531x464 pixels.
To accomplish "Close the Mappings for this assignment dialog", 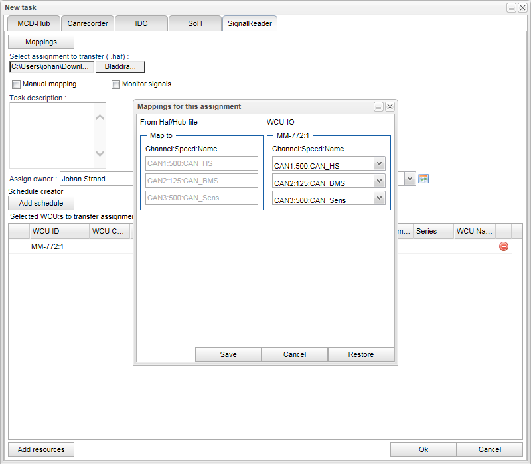I will click(390, 106).
